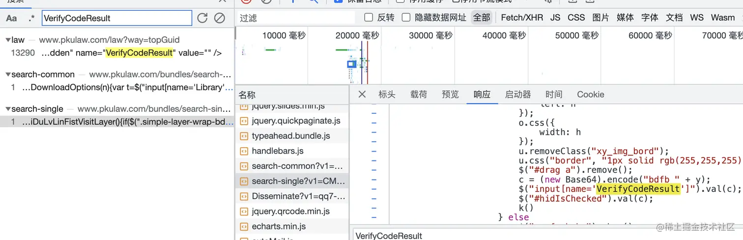Filter requests by WS type

click(697, 18)
